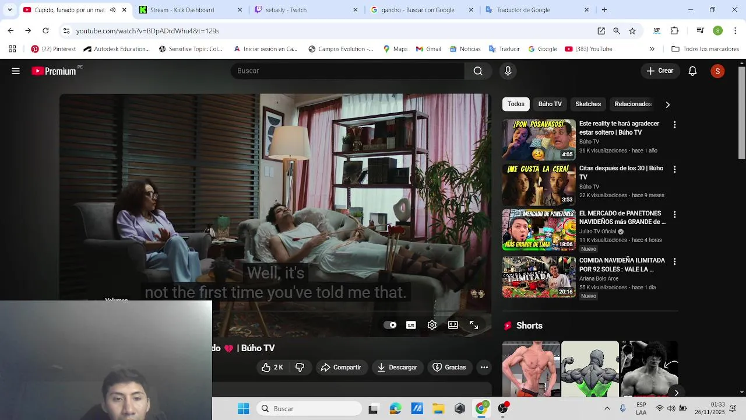Dislike the video with thumbs down

(300, 367)
